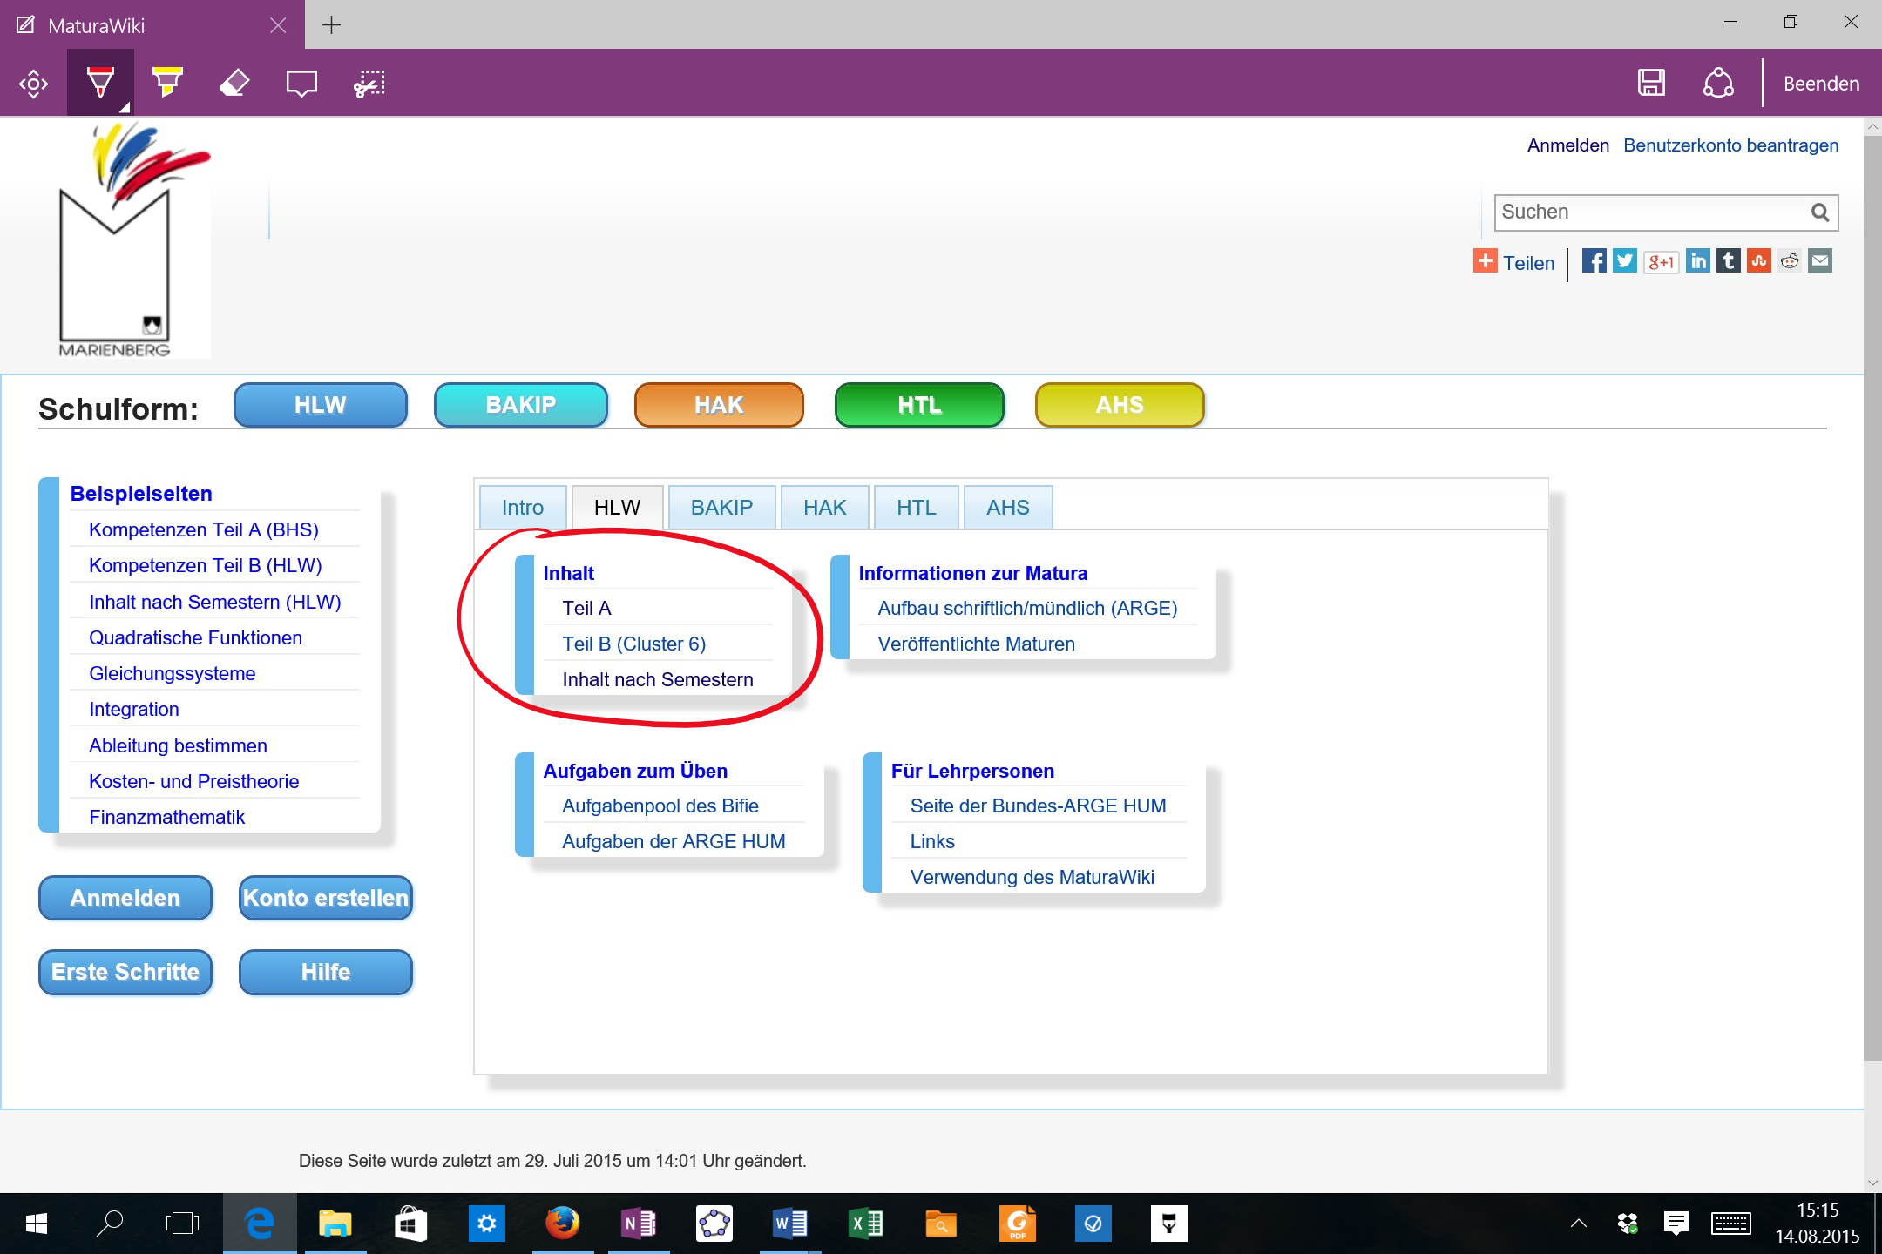Open Finanzmathematik page
The image size is (1882, 1254).
click(166, 817)
